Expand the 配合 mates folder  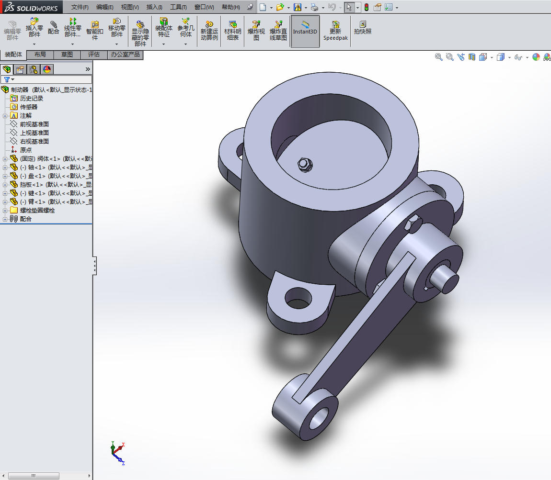(5, 219)
